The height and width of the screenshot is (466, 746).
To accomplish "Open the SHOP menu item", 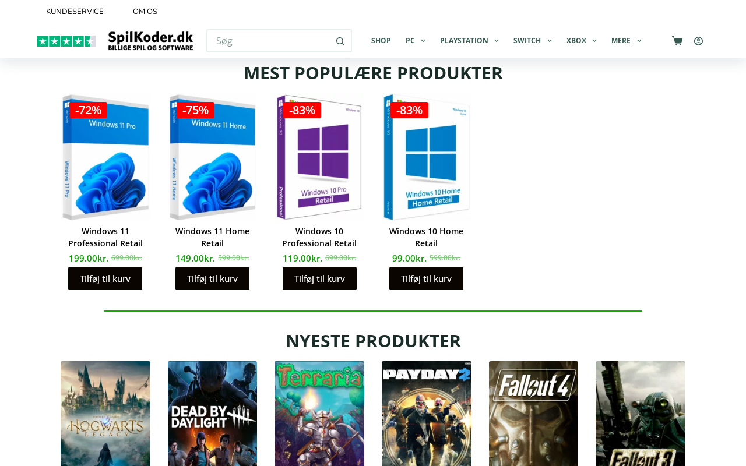I will click(x=381, y=41).
